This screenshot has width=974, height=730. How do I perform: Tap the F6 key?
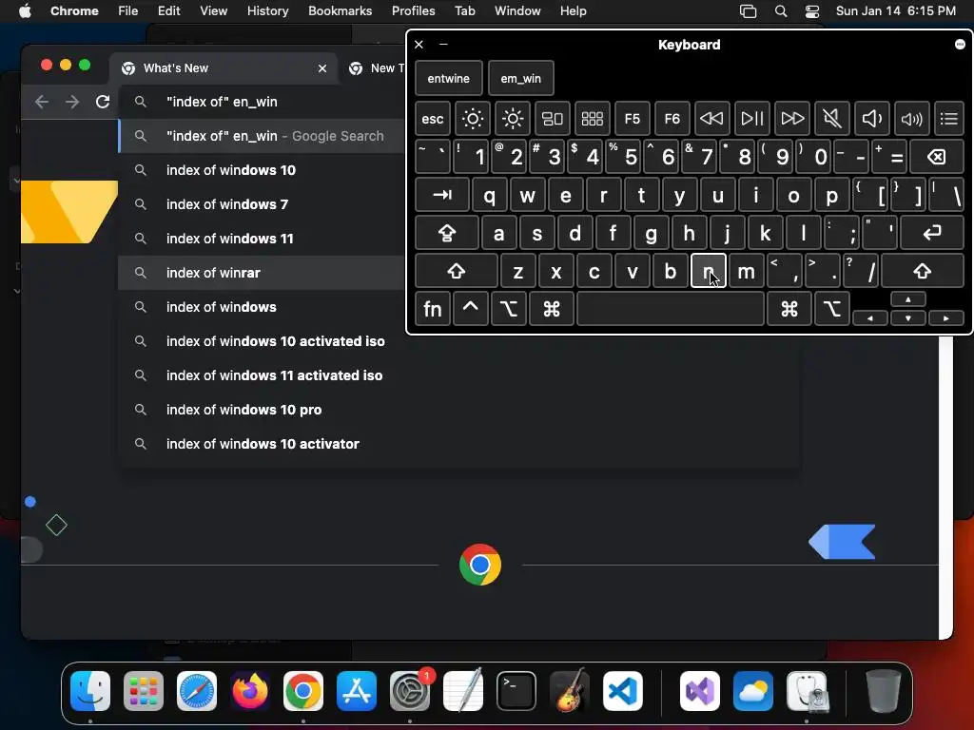coord(672,119)
